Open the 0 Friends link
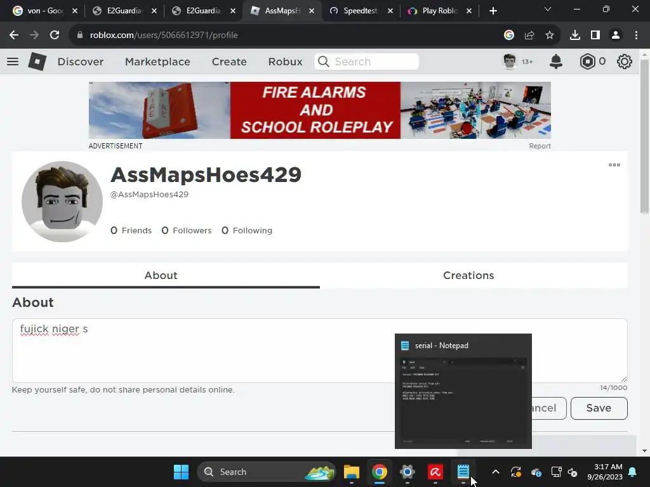Viewport: 650px width, 487px height. (x=131, y=231)
